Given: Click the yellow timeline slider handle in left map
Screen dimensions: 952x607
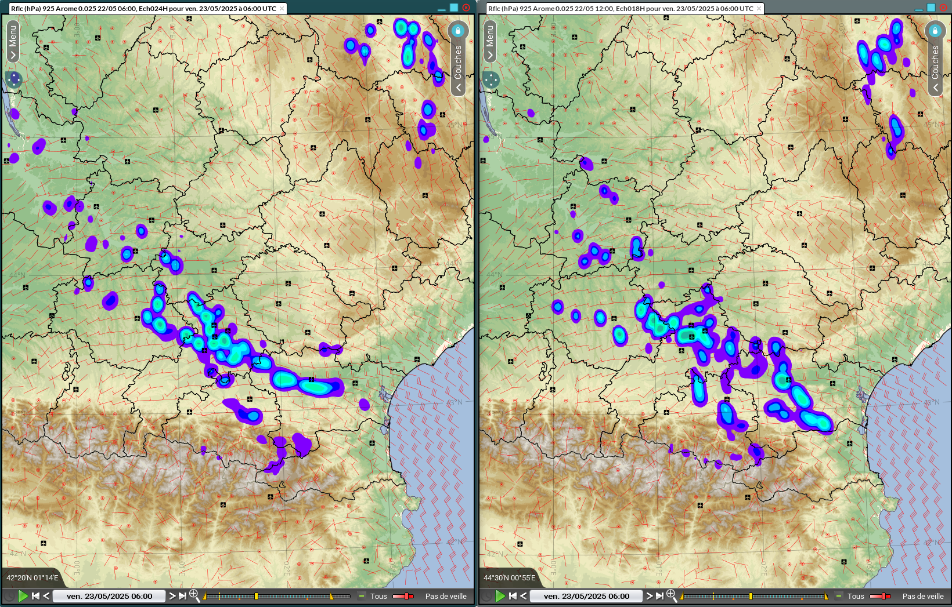Looking at the screenshot, I should click(256, 596).
